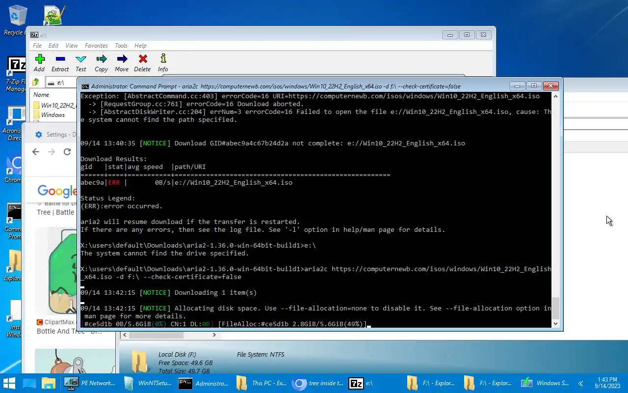Screen dimensions: 628x393
Task: Open the Favorites menu in 7-Zip
Action: [96, 46]
